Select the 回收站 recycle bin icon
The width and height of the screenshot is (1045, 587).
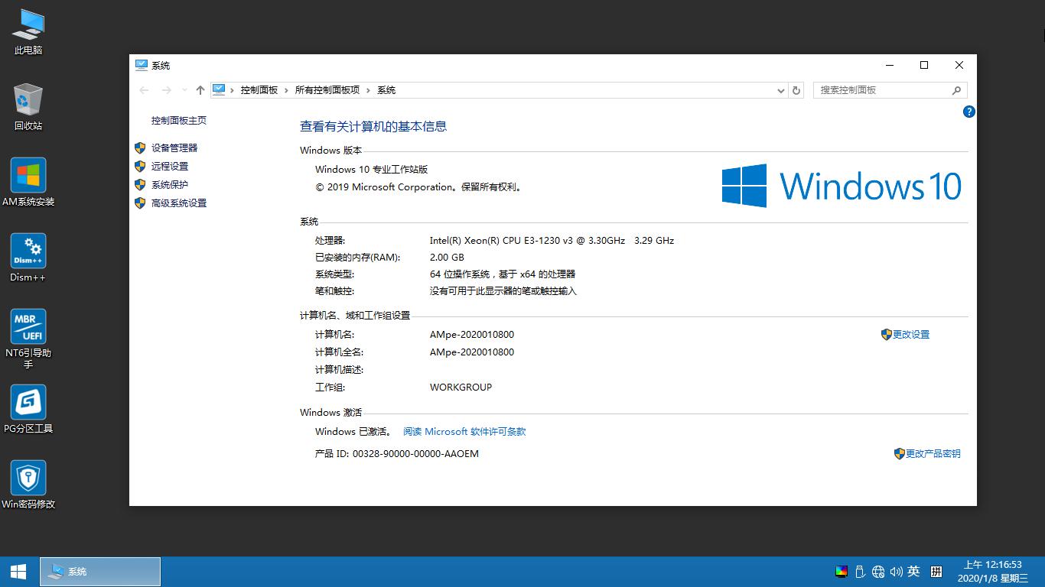(x=28, y=108)
